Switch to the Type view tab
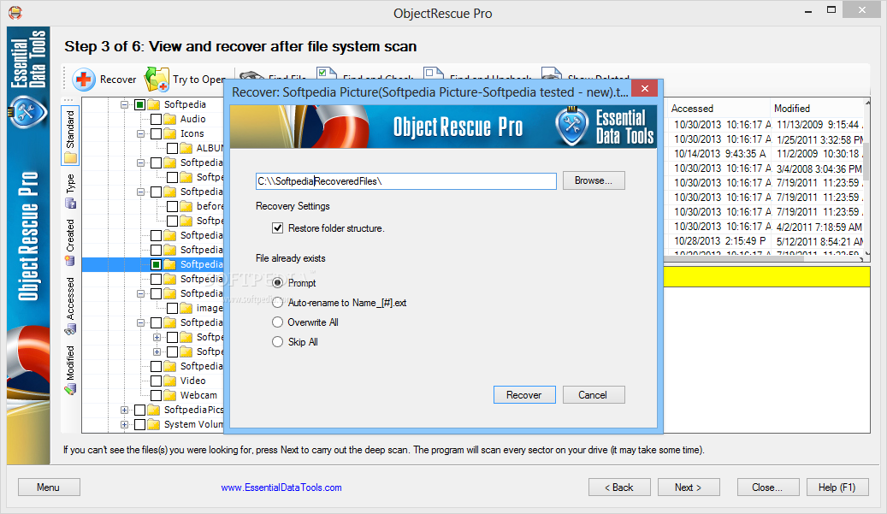The image size is (887, 514). 70,191
